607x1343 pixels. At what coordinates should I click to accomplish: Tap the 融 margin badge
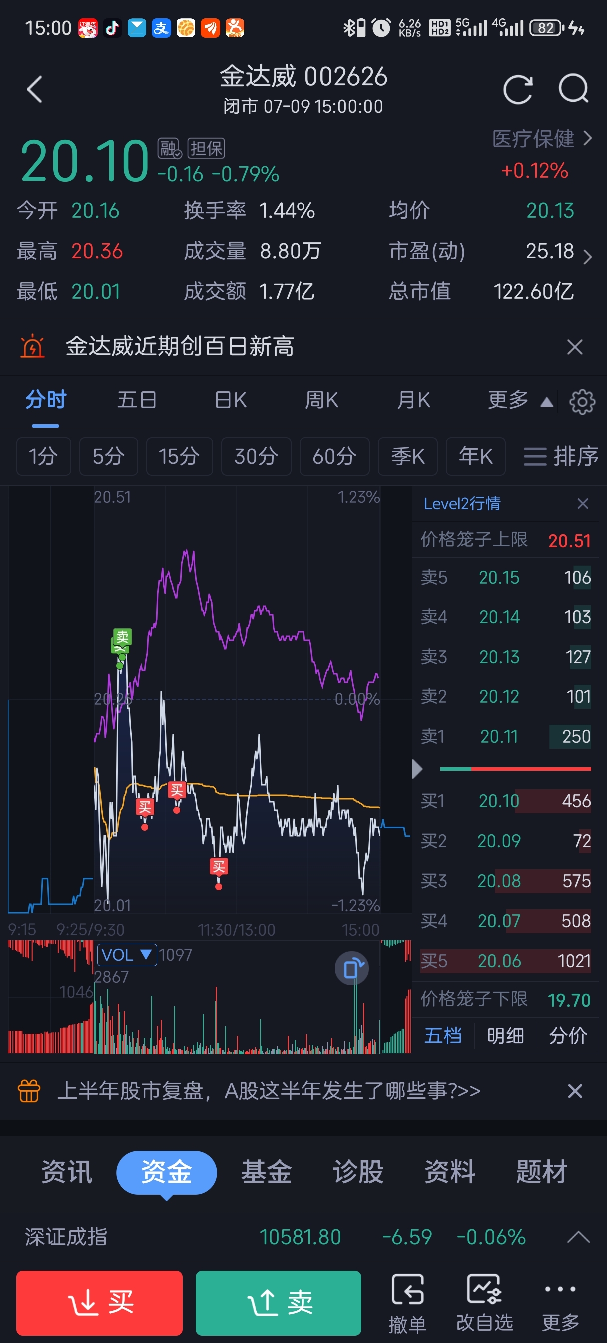[169, 148]
